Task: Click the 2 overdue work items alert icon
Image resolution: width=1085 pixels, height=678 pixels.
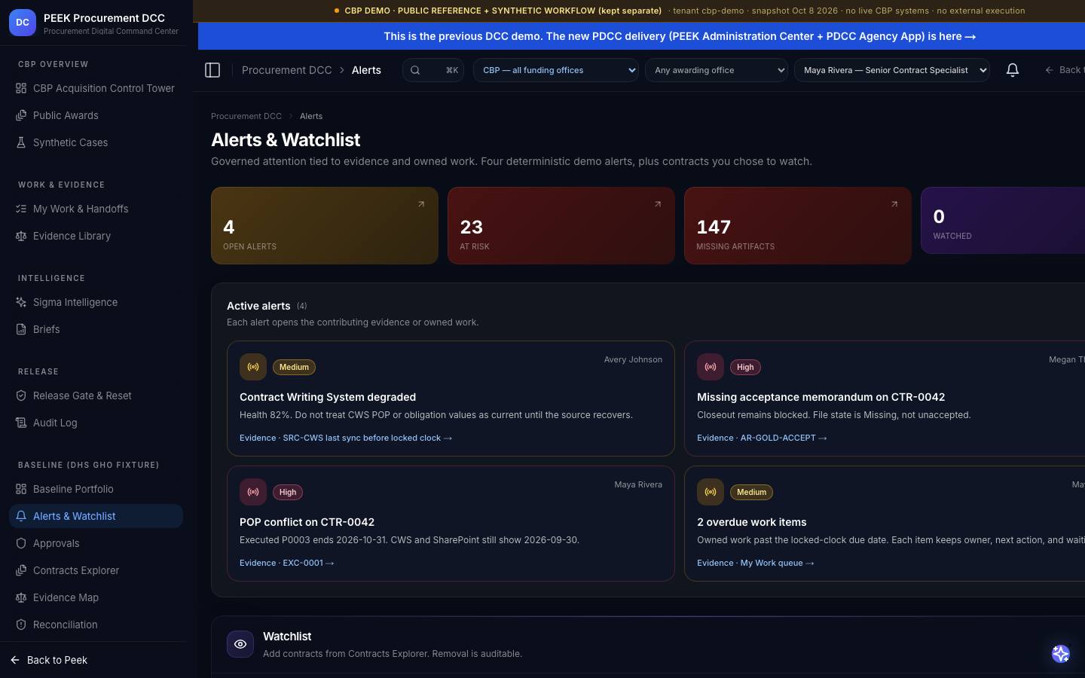Action: click(x=711, y=492)
